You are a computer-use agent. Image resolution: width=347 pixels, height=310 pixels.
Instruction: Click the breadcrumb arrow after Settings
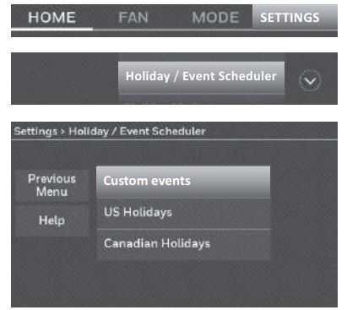click(x=62, y=132)
